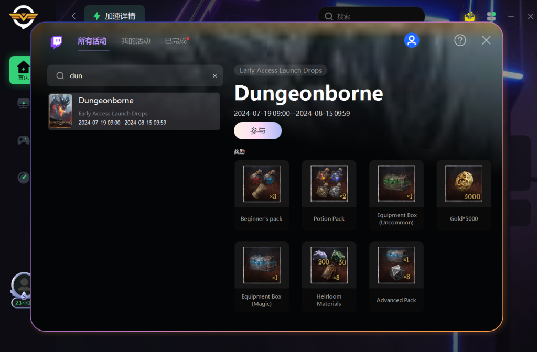Switch to the 所有活动 tab

[92, 41]
